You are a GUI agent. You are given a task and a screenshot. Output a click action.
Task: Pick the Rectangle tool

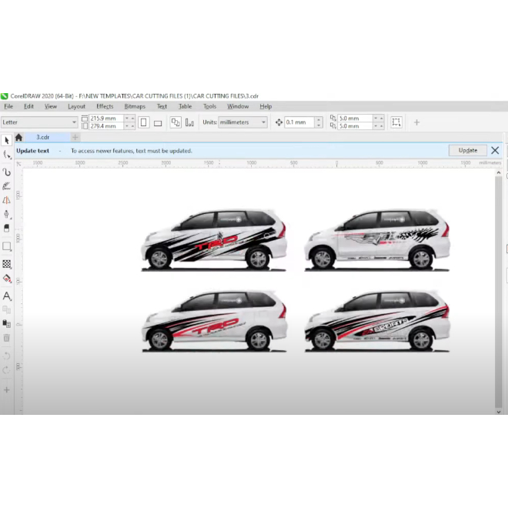point(7,246)
